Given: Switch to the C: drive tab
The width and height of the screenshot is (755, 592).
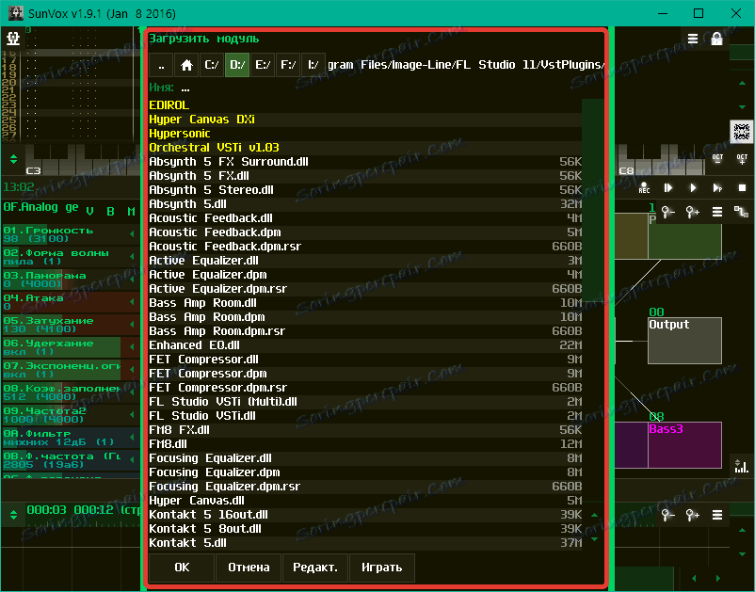Looking at the screenshot, I should click(x=214, y=64).
